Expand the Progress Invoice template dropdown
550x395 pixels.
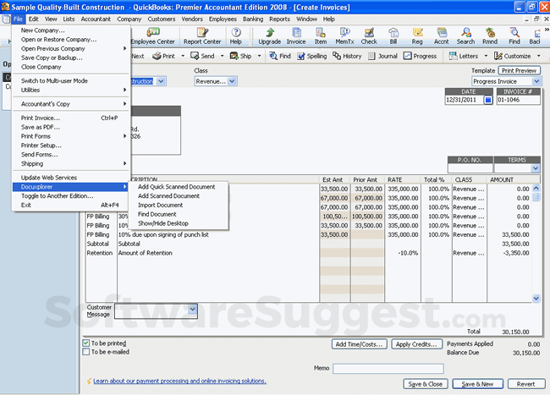click(535, 81)
